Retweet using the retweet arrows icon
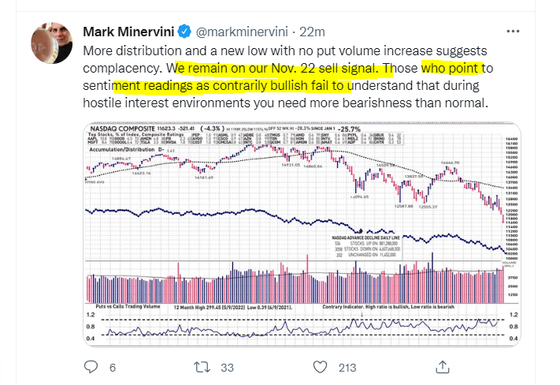Image resolution: width=560 pixels, height=385 pixels. (x=204, y=367)
